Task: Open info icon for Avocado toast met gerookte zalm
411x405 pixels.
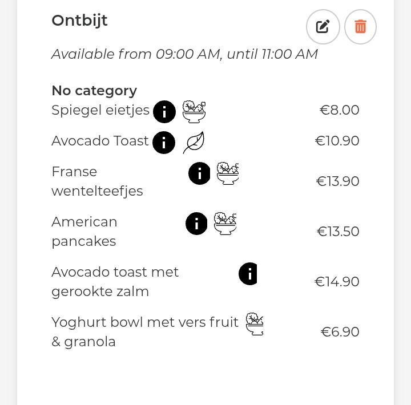Action: point(248,273)
